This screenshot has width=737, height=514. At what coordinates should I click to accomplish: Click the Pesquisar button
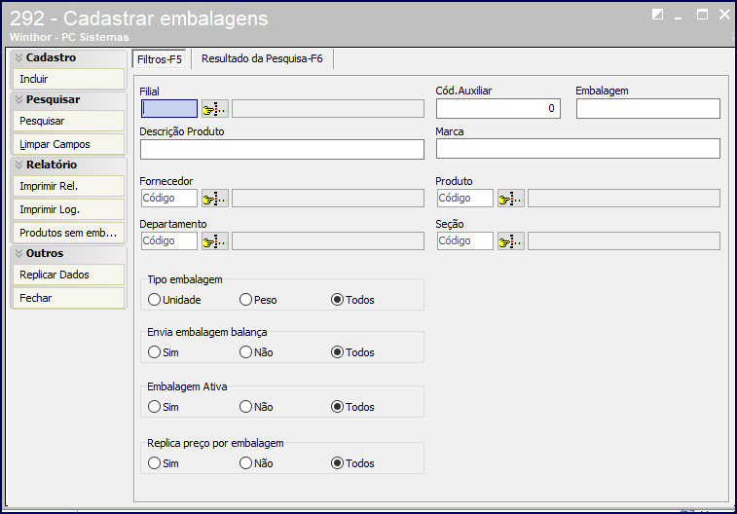(68, 121)
